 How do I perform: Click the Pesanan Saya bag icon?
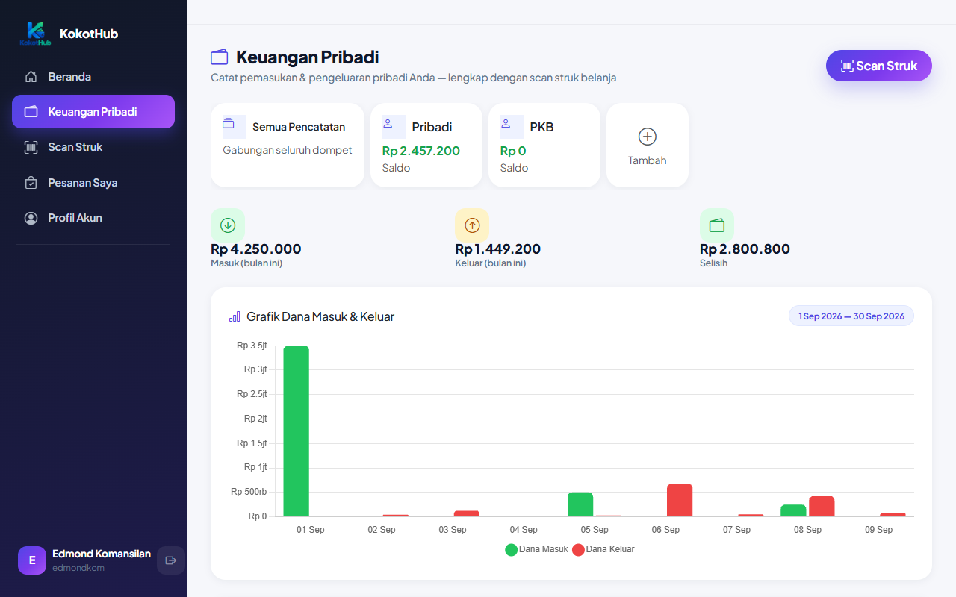tap(31, 183)
